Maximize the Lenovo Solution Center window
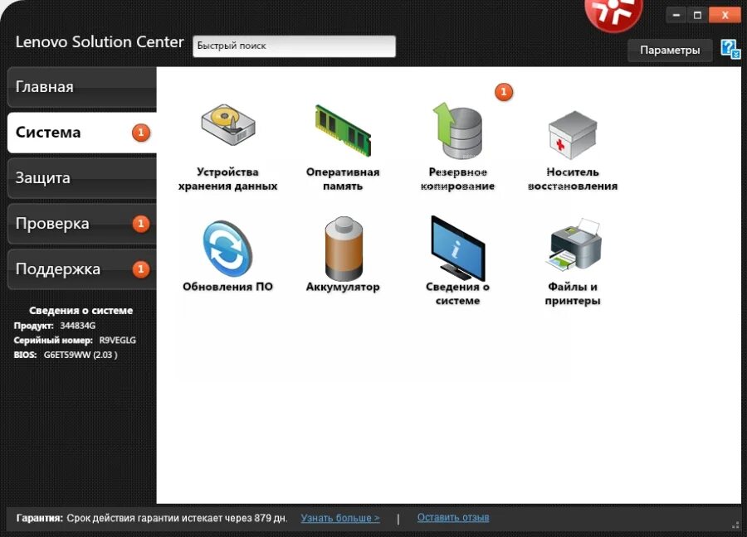The width and height of the screenshot is (747, 537). coord(697,15)
